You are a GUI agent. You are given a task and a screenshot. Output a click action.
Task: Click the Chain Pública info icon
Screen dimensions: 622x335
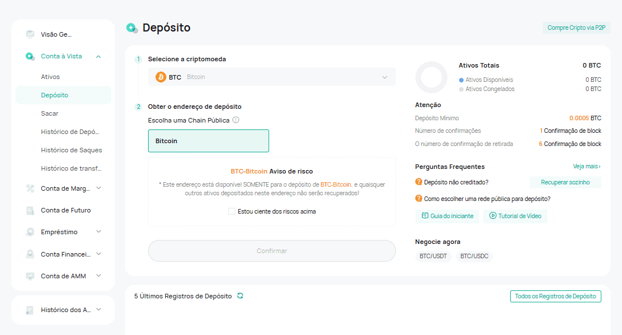(x=236, y=120)
